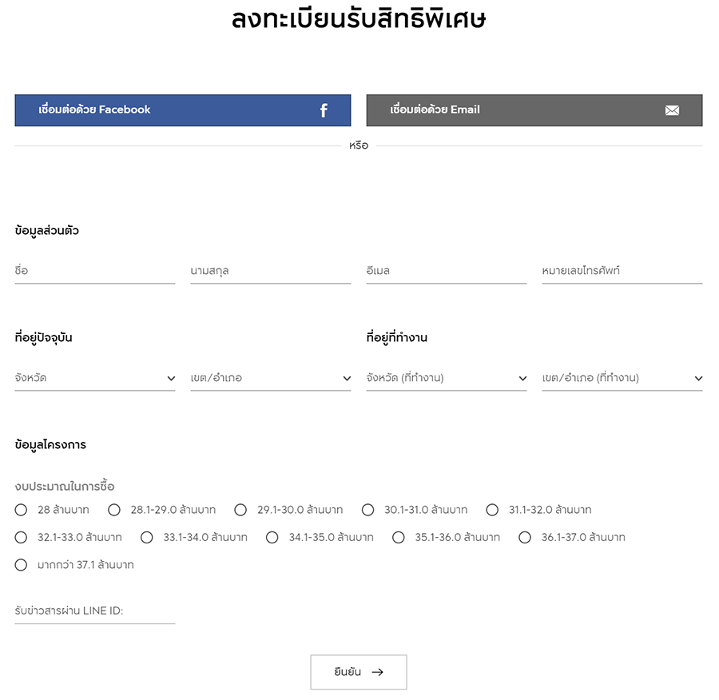Screen dimensions: 719x700
Task: Select the 28 ล้านบาท budget option
Action: point(22,510)
